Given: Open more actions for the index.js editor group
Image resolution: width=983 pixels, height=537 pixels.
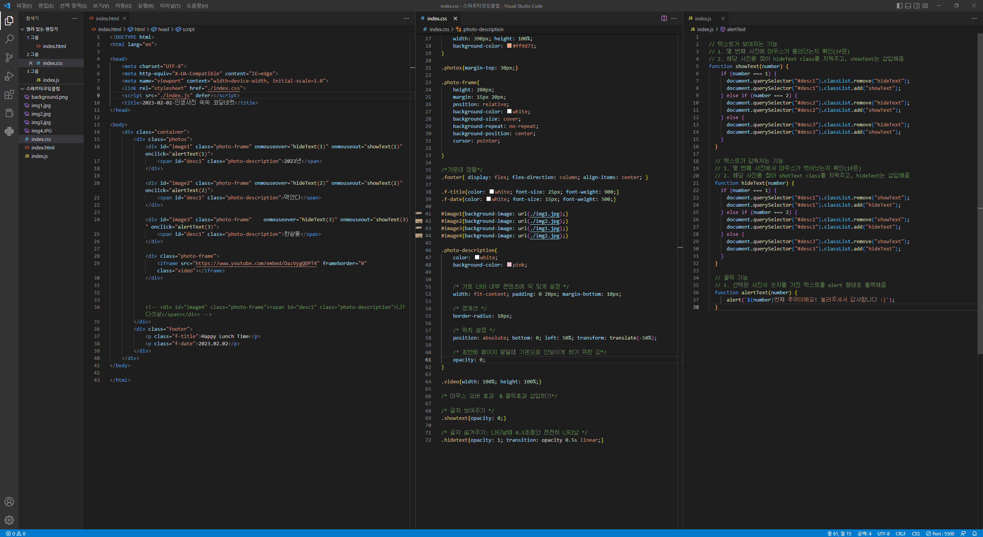Looking at the screenshot, I should coord(974,18).
